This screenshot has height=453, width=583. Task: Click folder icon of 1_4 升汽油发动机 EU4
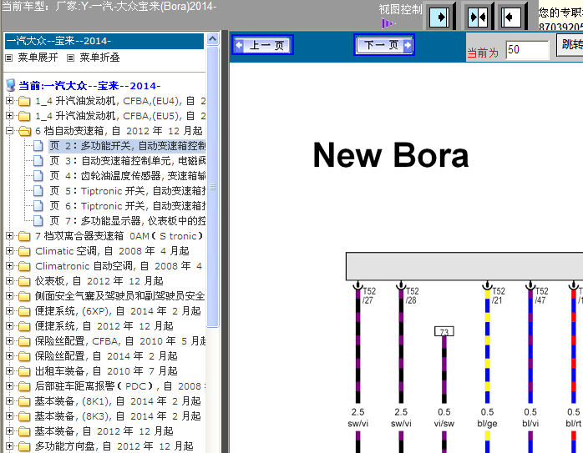(24, 101)
